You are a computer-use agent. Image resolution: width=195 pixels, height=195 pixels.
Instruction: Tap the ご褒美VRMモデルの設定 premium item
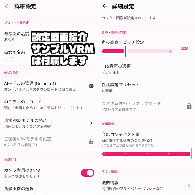(49, 142)
